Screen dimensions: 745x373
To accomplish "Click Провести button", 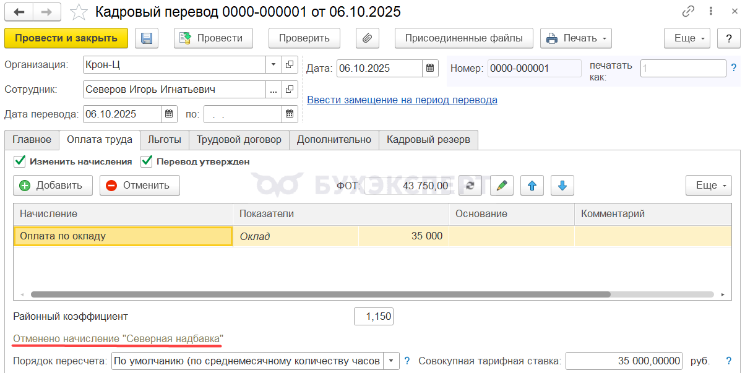I will pos(213,38).
